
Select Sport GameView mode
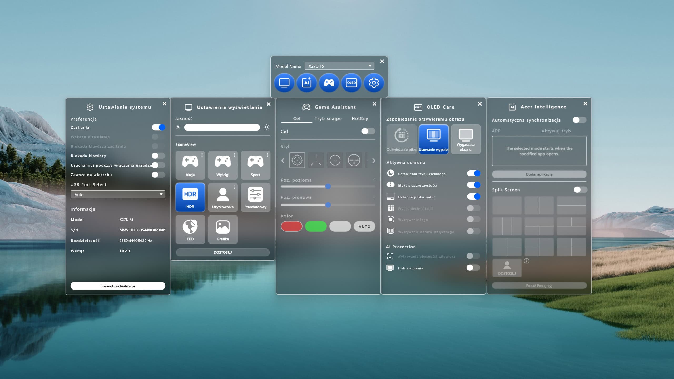pos(255,165)
